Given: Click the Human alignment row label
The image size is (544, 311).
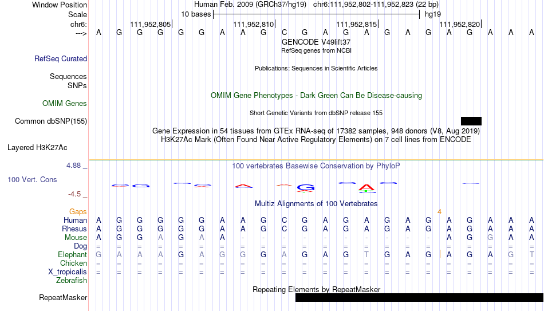Looking at the screenshot, I should click(x=75, y=220).
